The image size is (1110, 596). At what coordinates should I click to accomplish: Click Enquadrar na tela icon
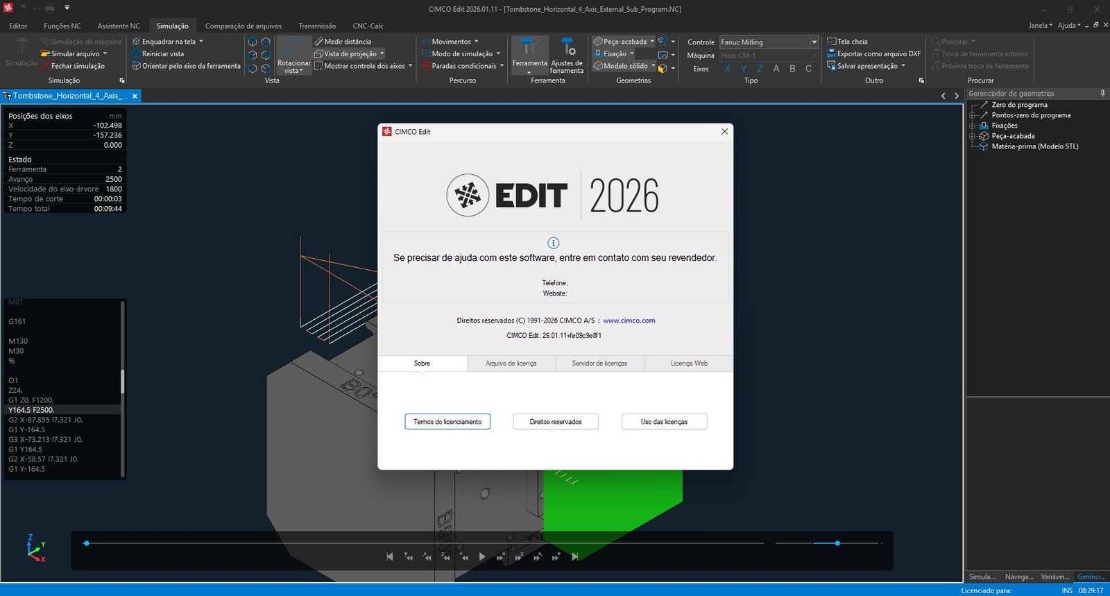click(137, 42)
